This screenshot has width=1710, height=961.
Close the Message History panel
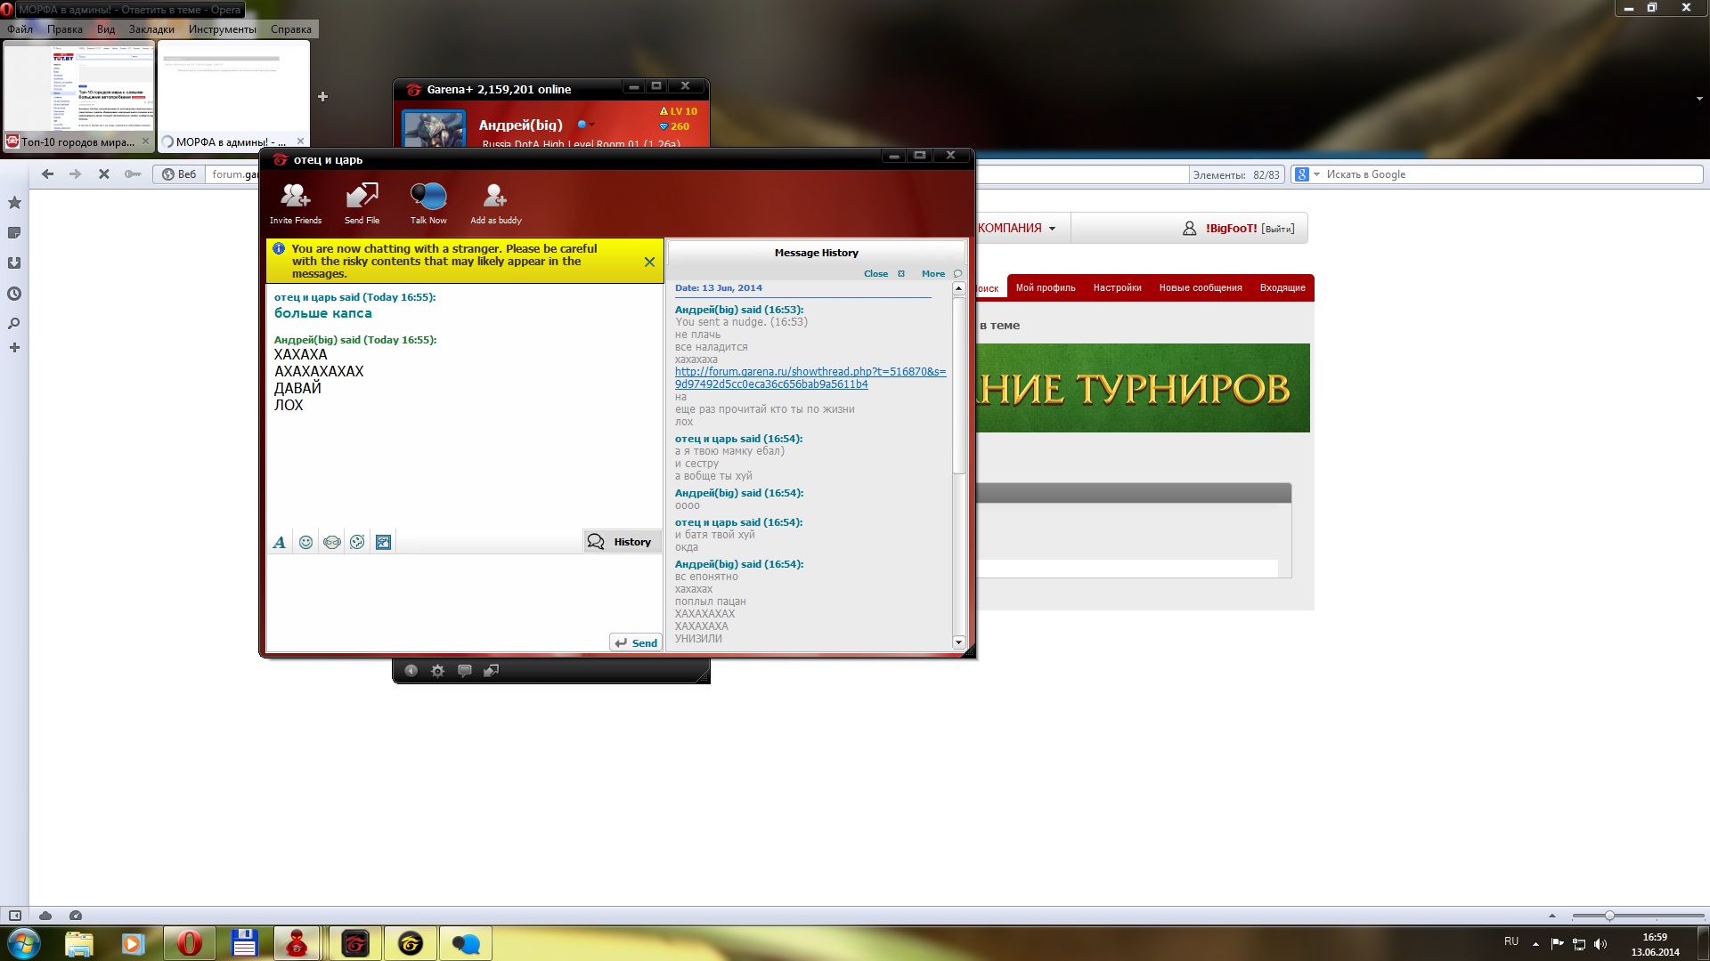(883, 274)
